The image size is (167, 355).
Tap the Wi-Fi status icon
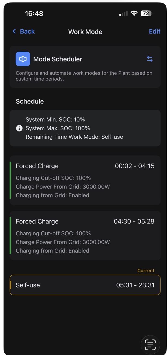click(x=134, y=14)
